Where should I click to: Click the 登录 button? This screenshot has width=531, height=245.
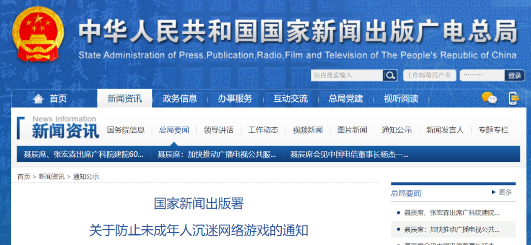pyautogui.click(x=514, y=75)
